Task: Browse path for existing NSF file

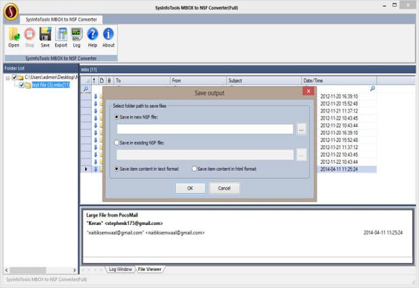Action: coord(302,155)
